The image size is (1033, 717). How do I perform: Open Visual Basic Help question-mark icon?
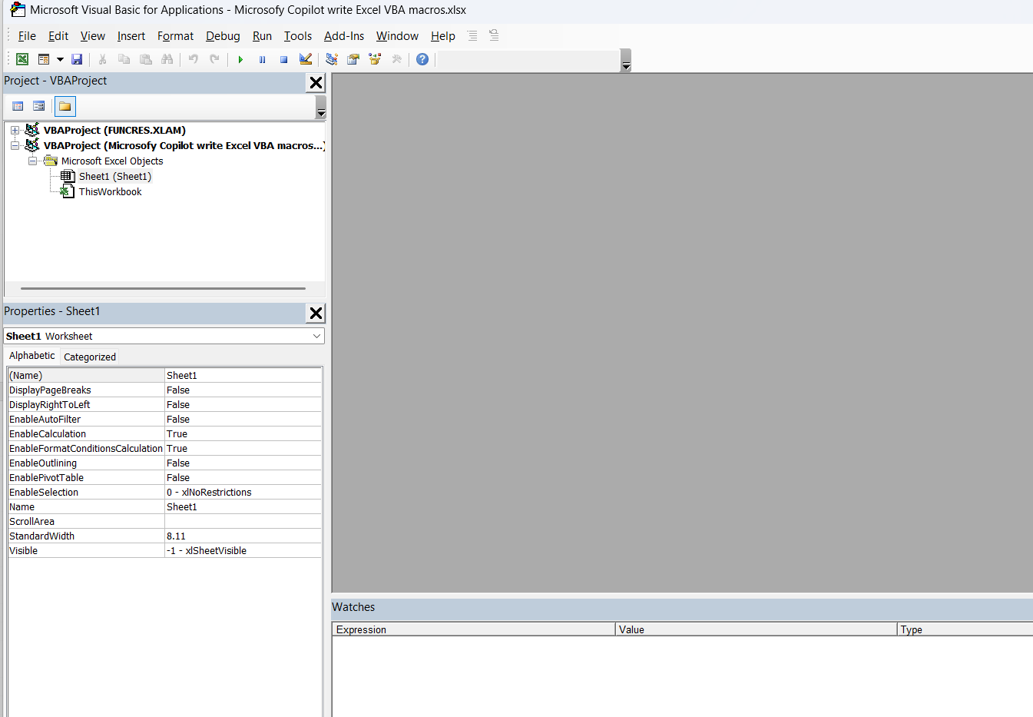coord(422,59)
